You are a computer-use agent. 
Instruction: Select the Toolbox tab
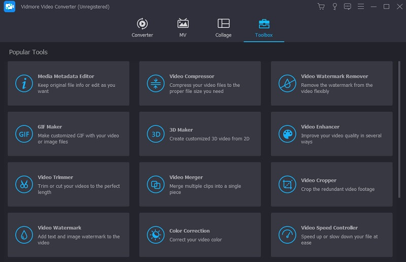point(264,28)
